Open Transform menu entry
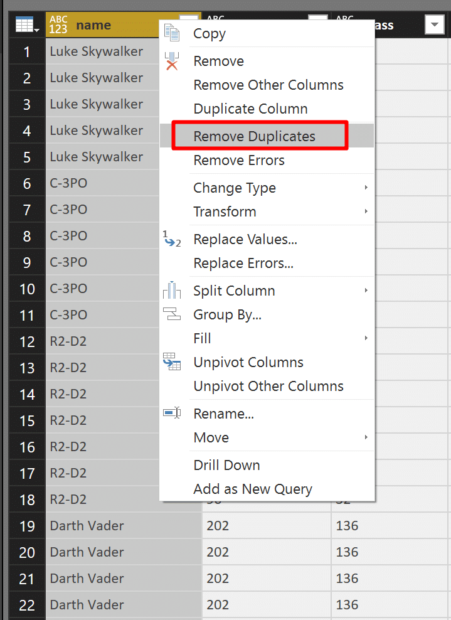Viewport: 451px width, 620px height. pos(267,211)
